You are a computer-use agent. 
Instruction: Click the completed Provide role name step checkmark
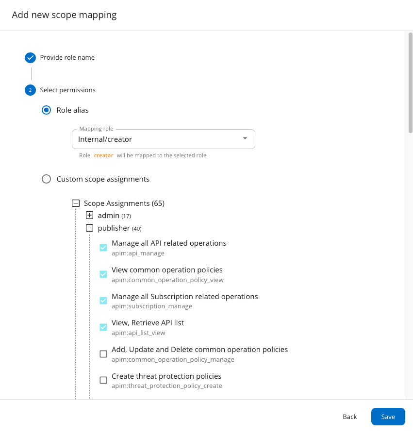click(30, 57)
